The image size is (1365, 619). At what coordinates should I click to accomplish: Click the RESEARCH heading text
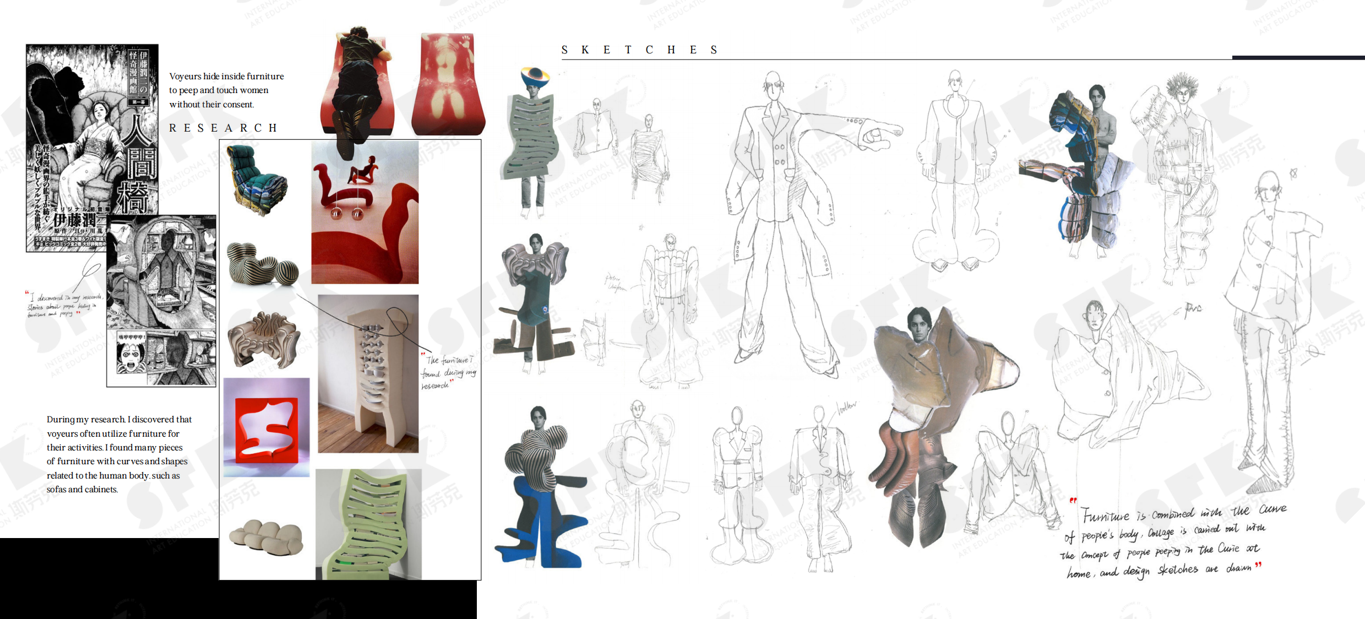[x=223, y=128]
